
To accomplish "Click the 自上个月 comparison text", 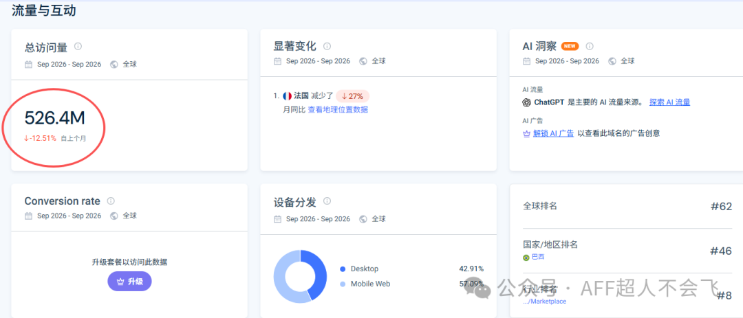I will tap(74, 139).
